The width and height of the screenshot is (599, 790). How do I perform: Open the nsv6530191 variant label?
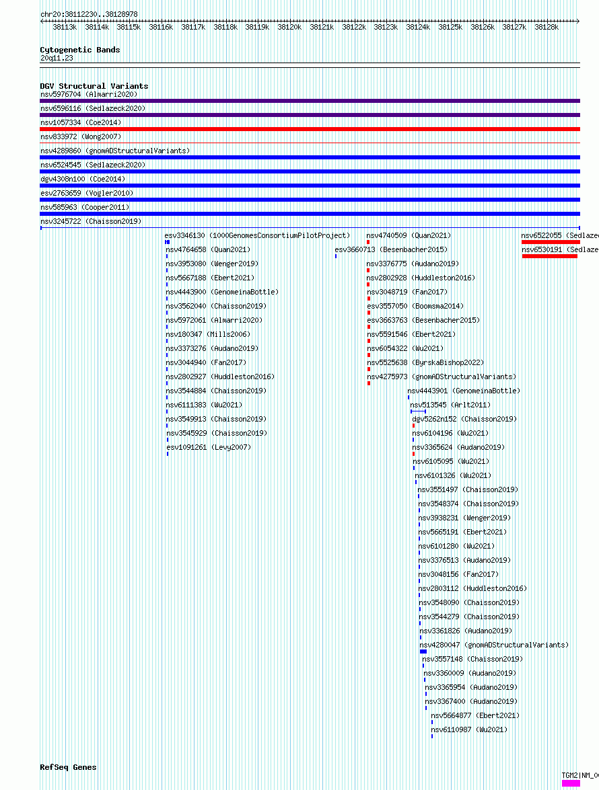pos(560,249)
